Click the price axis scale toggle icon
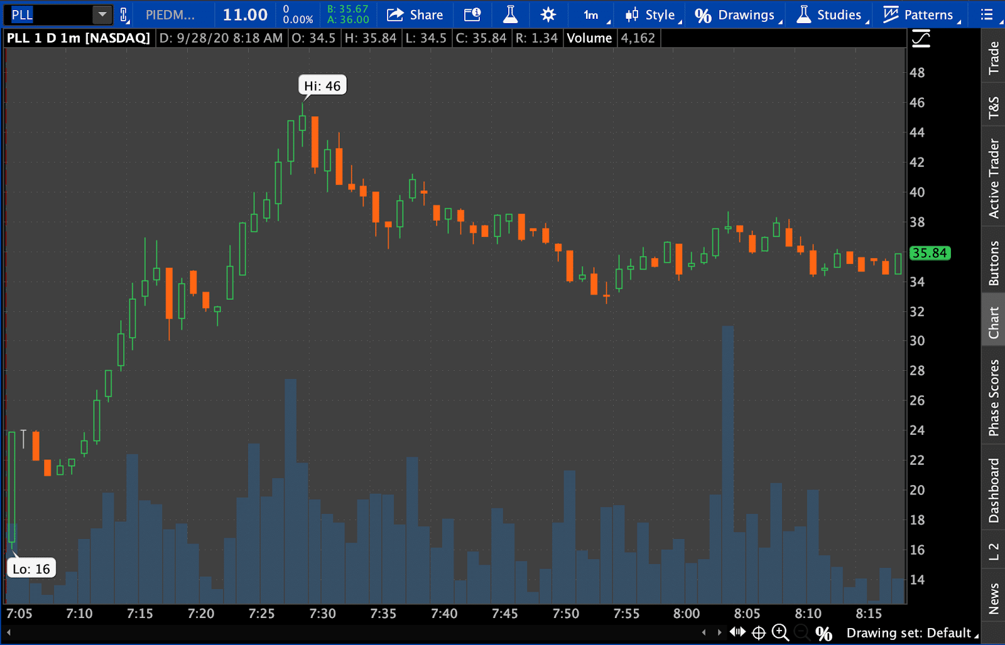Viewport: 1005px width, 645px height. pyautogui.click(x=921, y=40)
